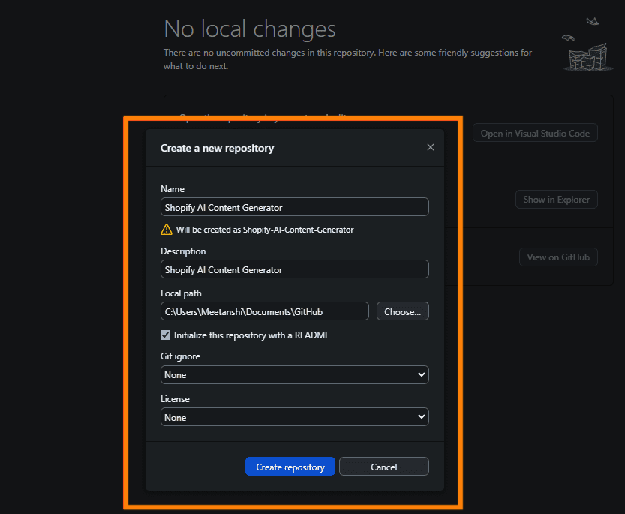Screen dimensions: 625x514
Task: Click the 'Local path' field label
Action: tap(181, 293)
